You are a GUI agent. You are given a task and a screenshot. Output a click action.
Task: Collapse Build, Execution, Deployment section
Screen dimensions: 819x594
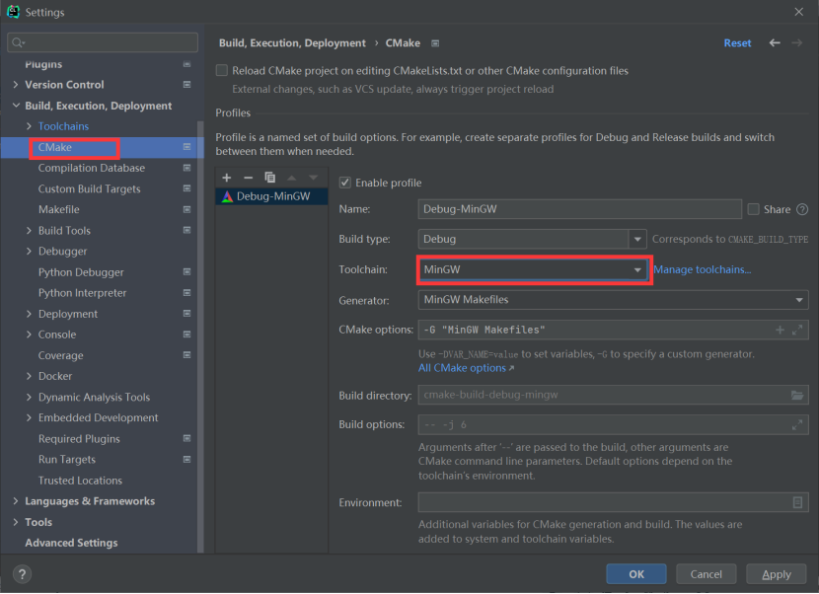(x=16, y=106)
